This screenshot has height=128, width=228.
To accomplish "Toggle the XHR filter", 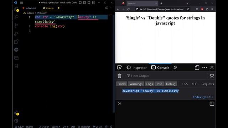I will [x=195, y=84].
